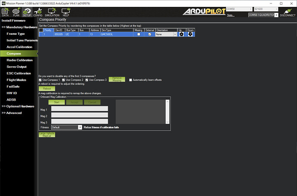Open the CONFIG tuning screen

(x=38, y=12)
